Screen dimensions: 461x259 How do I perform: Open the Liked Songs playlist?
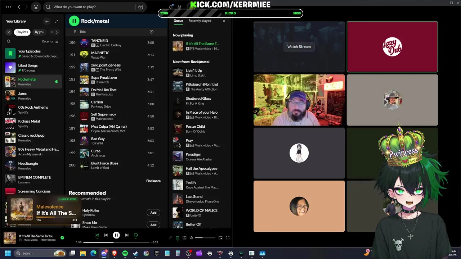tap(33, 68)
